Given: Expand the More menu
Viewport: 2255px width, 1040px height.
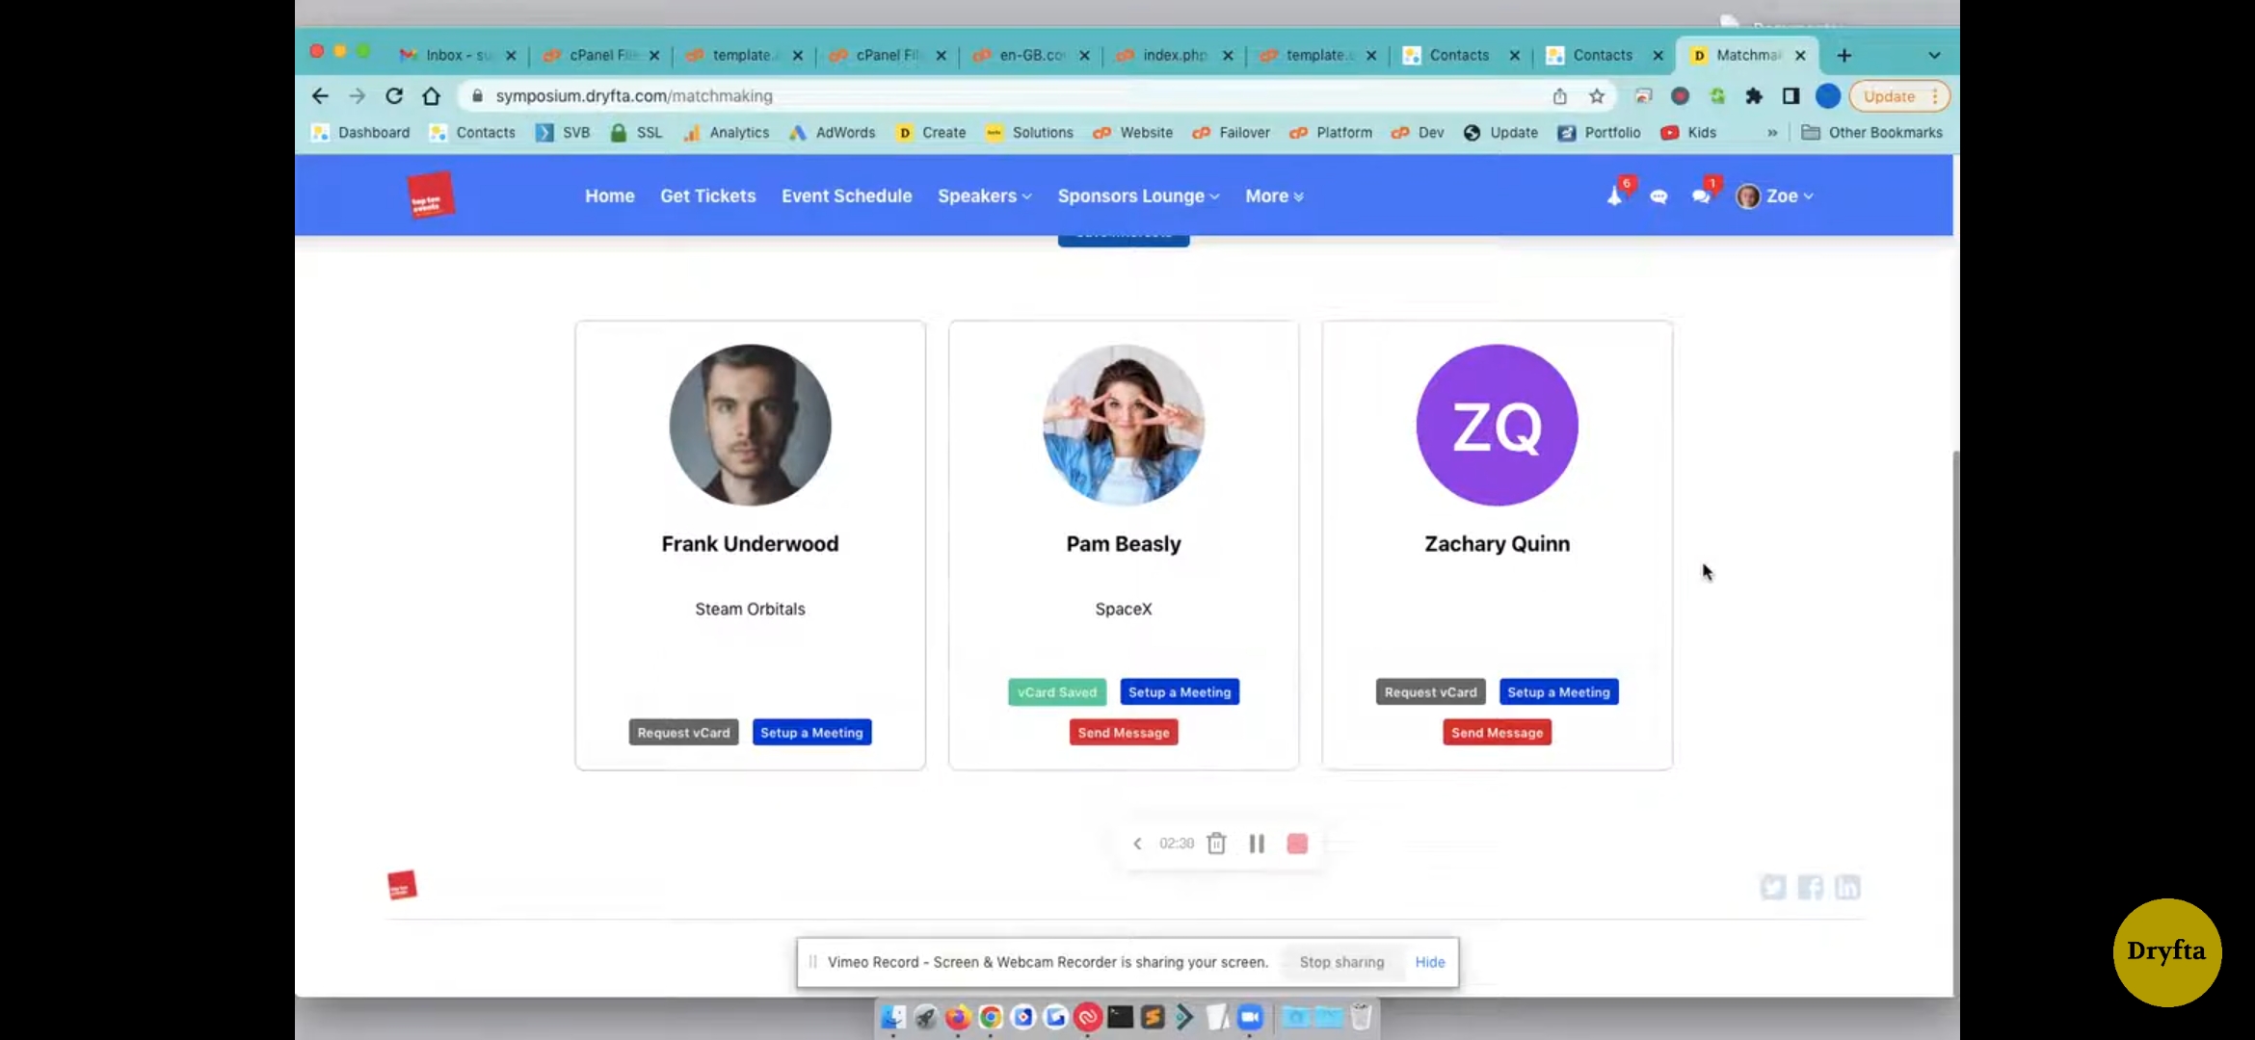Looking at the screenshot, I should pos(1274,195).
